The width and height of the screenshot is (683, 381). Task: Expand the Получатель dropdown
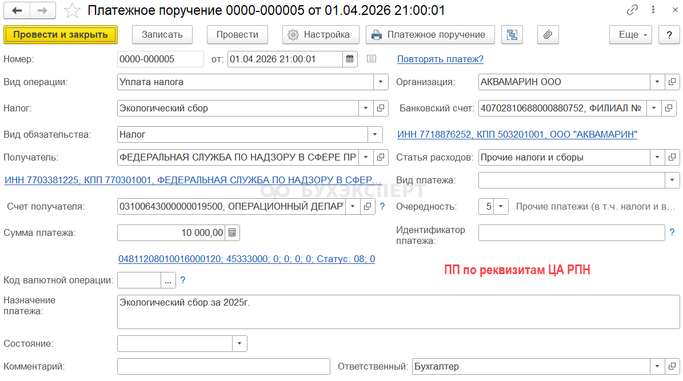coord(366,157)
